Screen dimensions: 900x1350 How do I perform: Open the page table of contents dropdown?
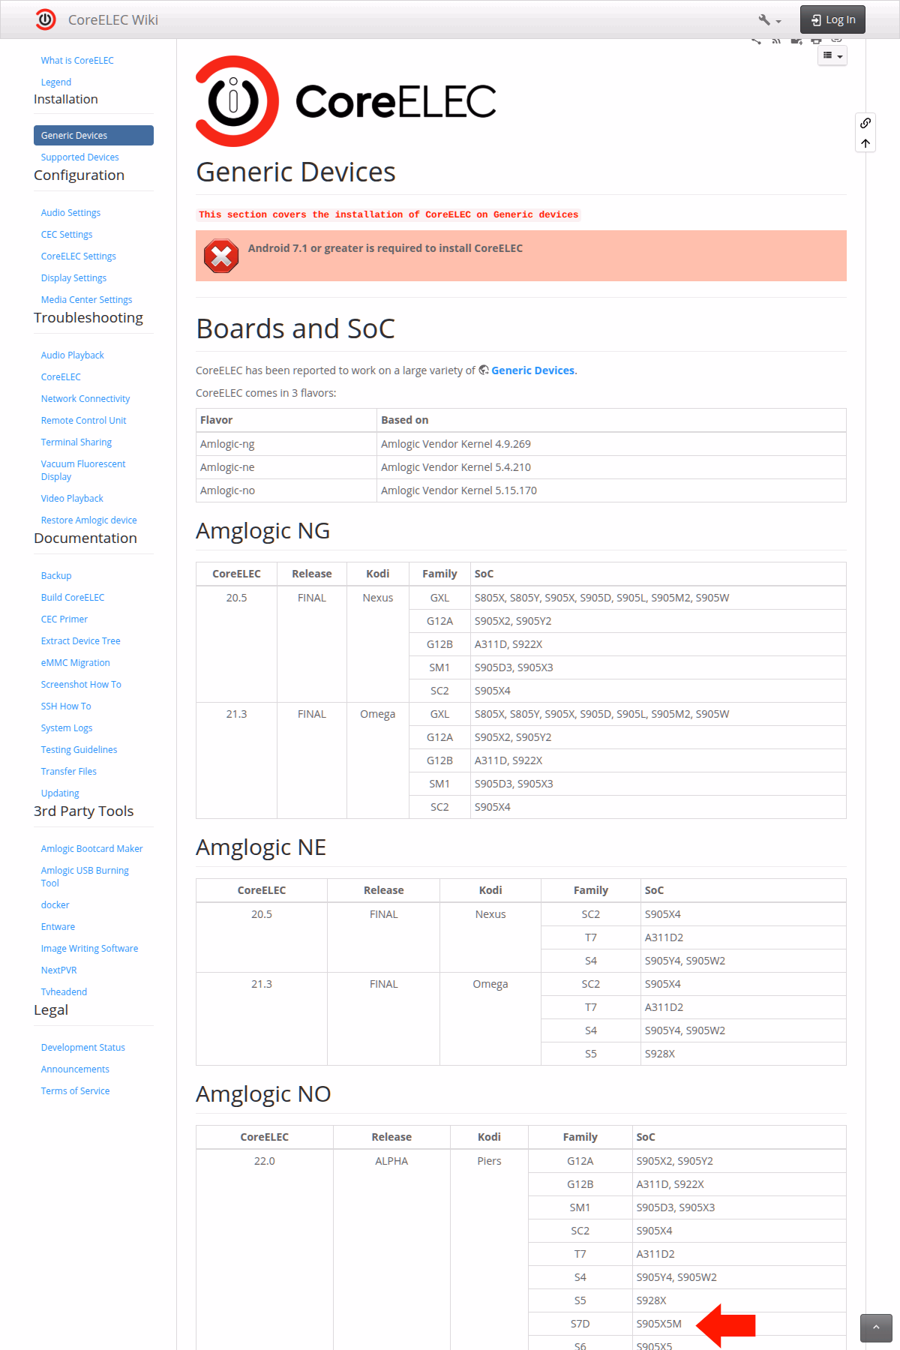click(832, 55)
